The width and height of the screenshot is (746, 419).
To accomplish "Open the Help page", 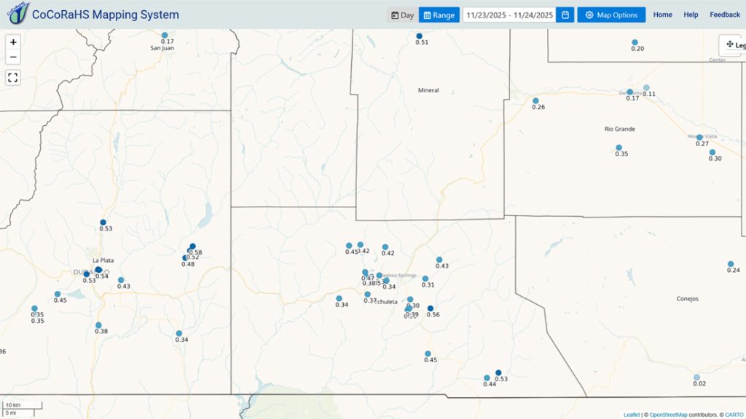I will tap(691, 15).
